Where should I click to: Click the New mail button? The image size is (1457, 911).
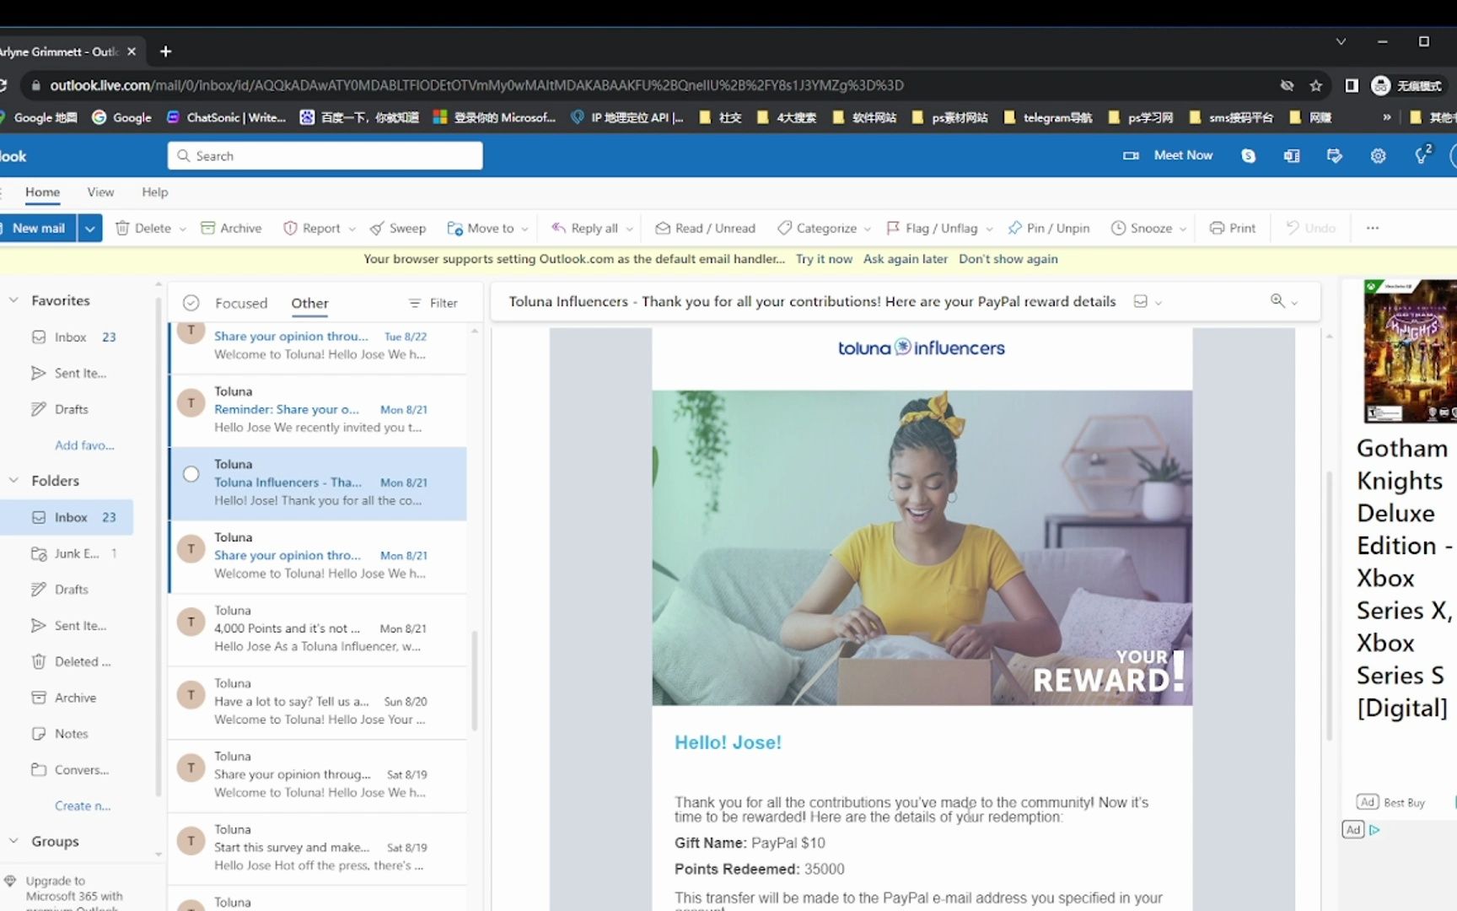[x=38, y=228]
